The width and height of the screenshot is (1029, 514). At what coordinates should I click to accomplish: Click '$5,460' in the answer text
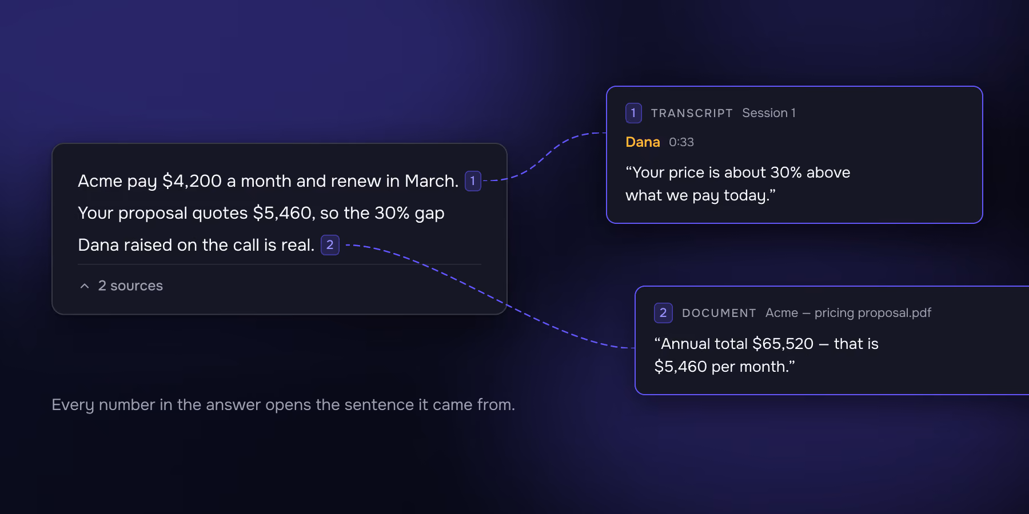click(284, 213)
